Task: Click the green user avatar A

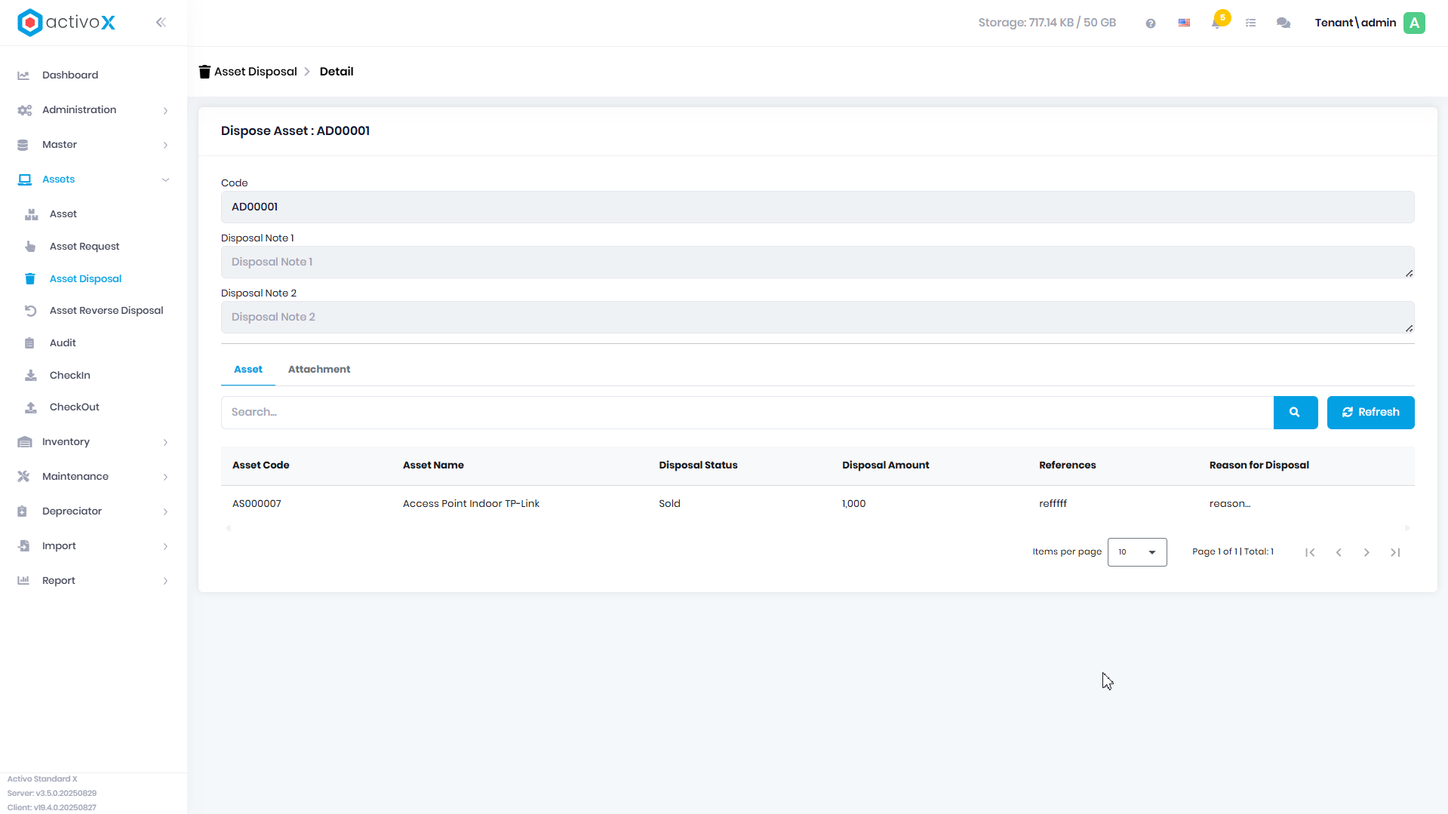Action: 1414,23
